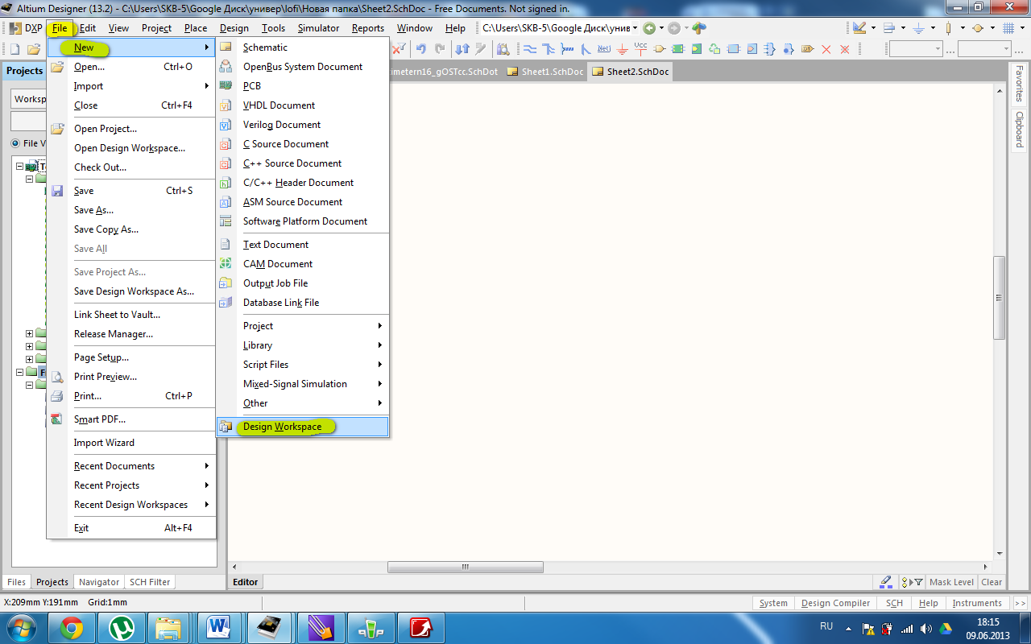This screenshot has height=644, width=1031.
Task: Choose PCB from the New submenu
Action: pyautogui.click(x=303, y=86)
